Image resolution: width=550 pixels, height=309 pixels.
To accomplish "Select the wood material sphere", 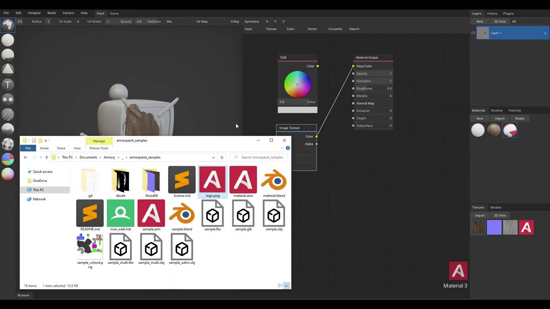I will (494, 130).
